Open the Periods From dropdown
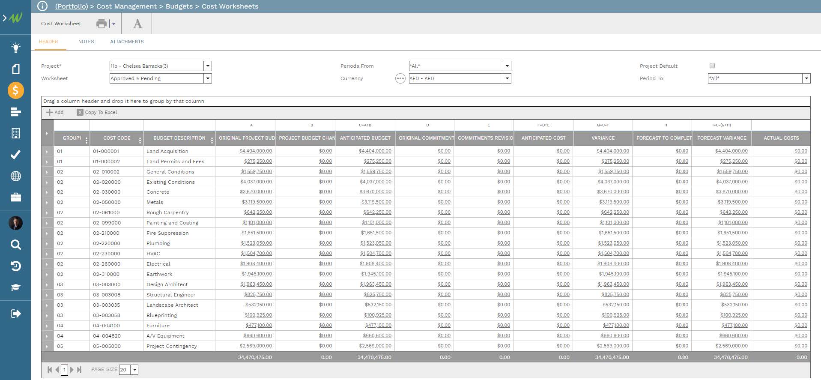This screenshot has width=821, height=380. [507, 66]
